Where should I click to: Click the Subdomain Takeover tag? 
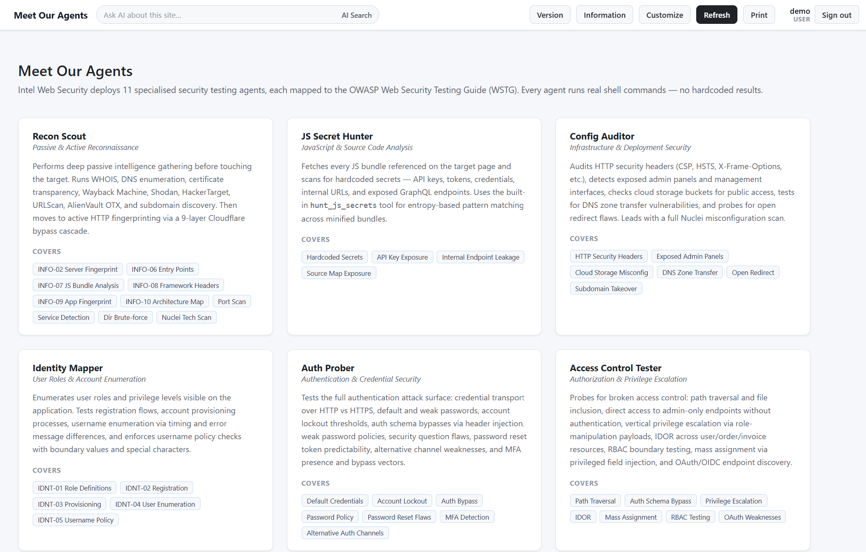coord(606,289)
